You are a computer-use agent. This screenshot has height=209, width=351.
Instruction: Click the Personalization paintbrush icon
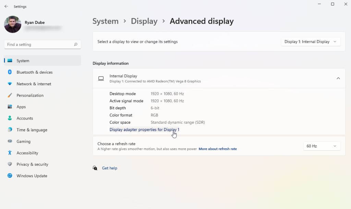(x=10, y=95)
